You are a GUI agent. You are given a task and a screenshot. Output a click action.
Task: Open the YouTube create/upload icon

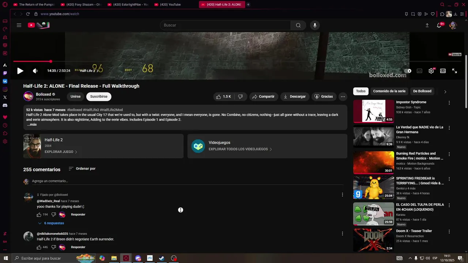pyautogui.click(x=427, y=25)
